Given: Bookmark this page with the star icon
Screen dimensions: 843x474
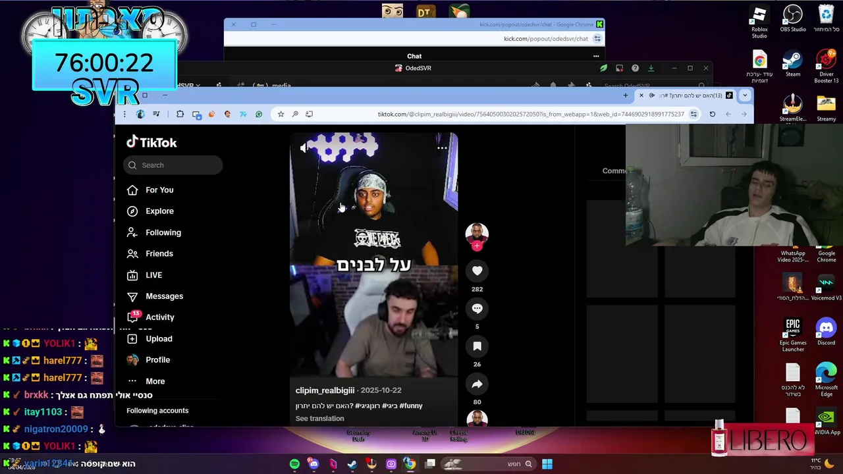Looking at the screenshot, I should 281,114.
